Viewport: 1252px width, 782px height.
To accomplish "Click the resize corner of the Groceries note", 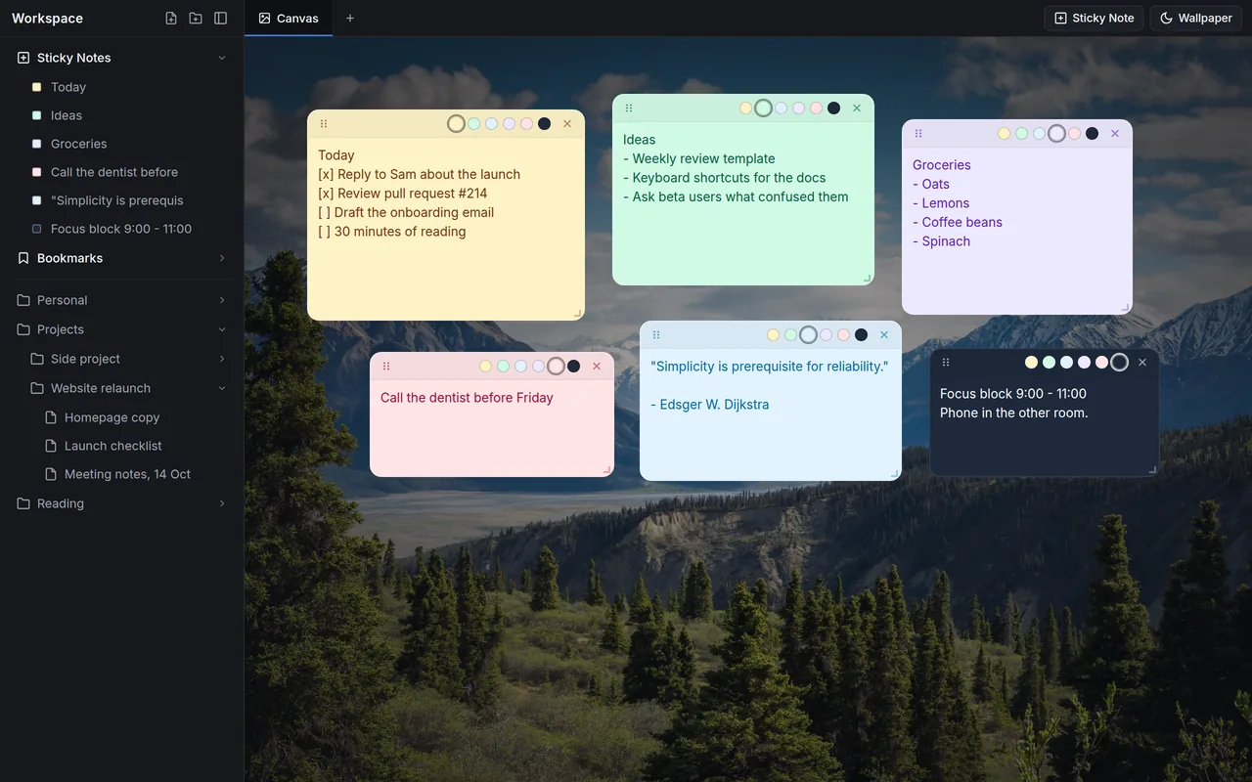I will point(1125,307).
